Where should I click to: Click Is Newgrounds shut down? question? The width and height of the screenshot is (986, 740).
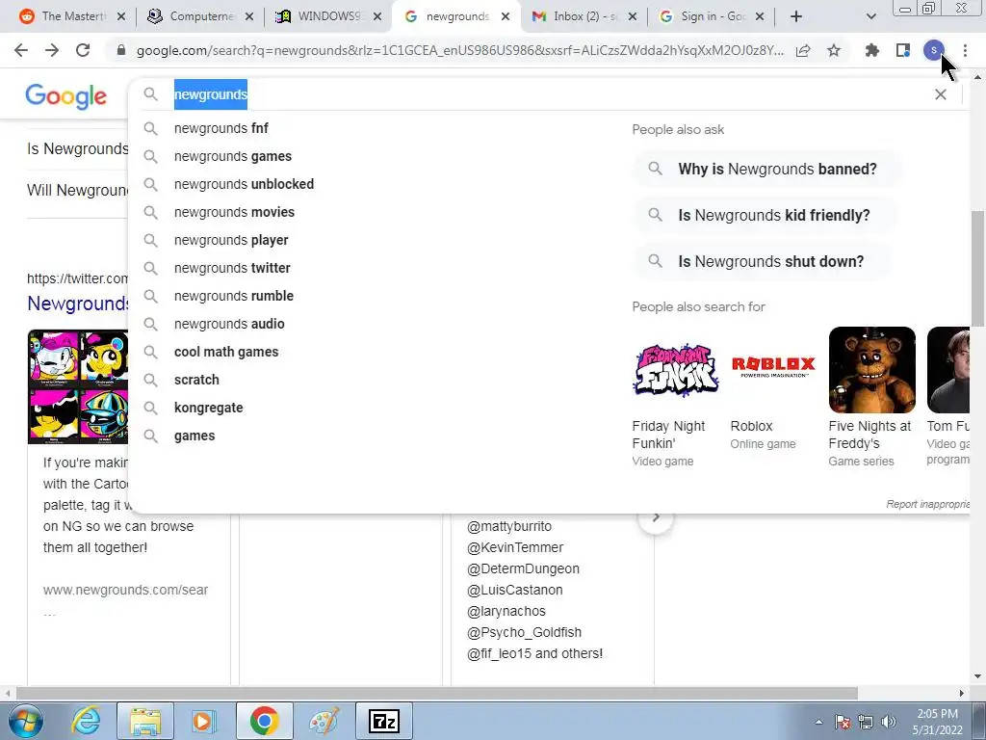762,261
